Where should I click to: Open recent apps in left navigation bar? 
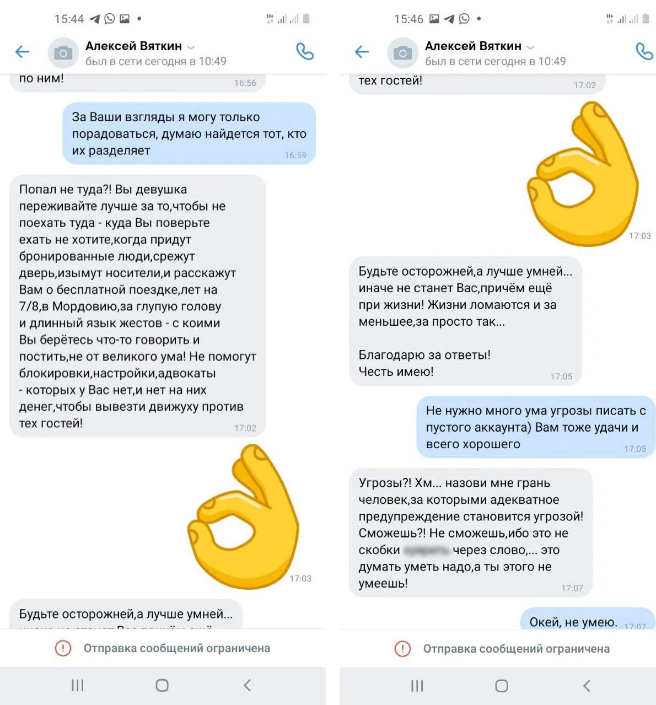point(78,685)
